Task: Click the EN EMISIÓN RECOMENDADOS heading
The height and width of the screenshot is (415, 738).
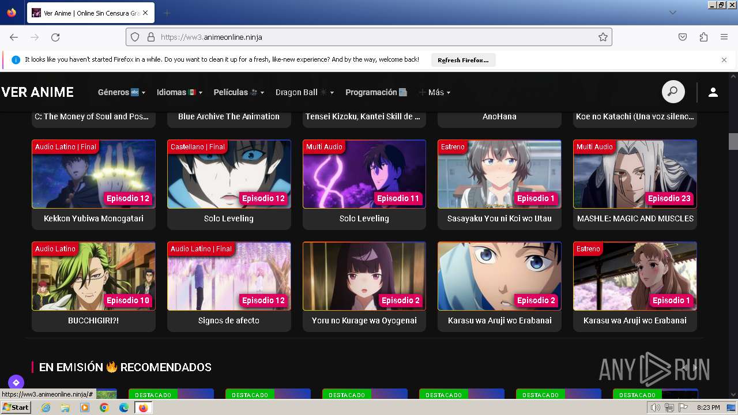Action: click(125, 367)
